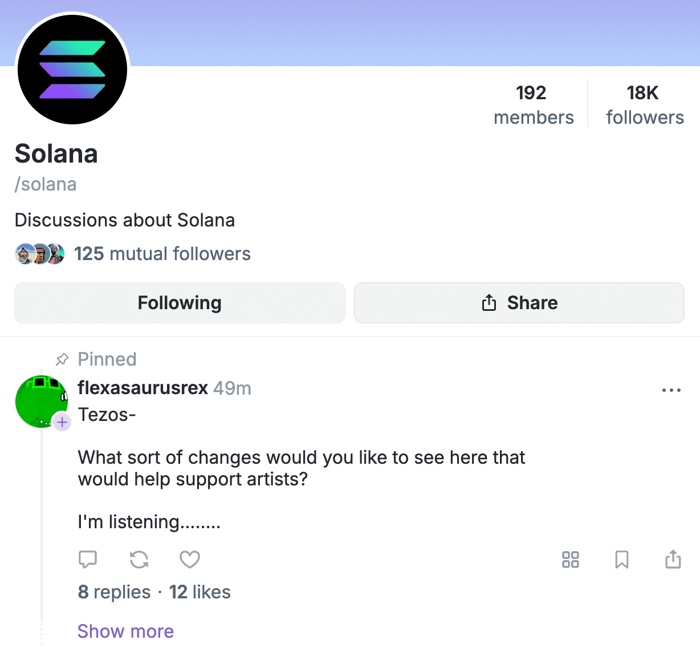The image size is (700, 648).
Task: View the 12 likes on the post
Action: coord(200,592)
